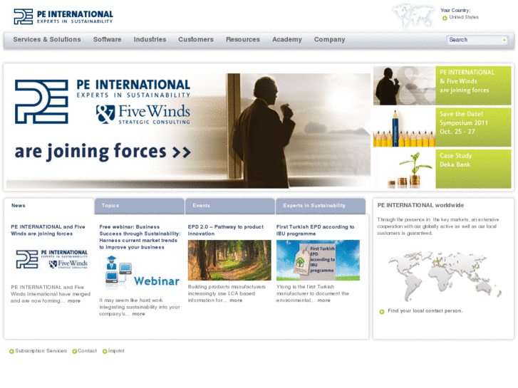
Task: Open First Turkish EPD headline
Action: pyautogui.click(x=315, y=231)
